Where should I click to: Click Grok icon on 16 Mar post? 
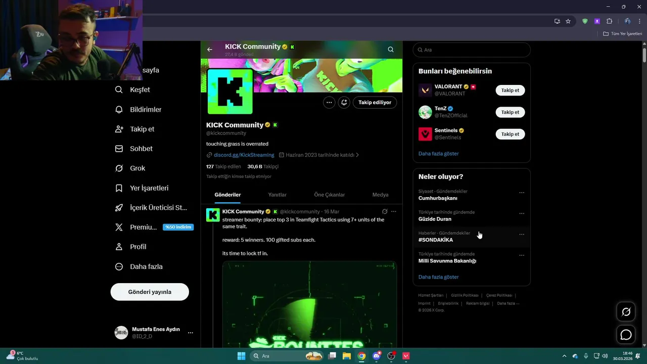point(385,211)
